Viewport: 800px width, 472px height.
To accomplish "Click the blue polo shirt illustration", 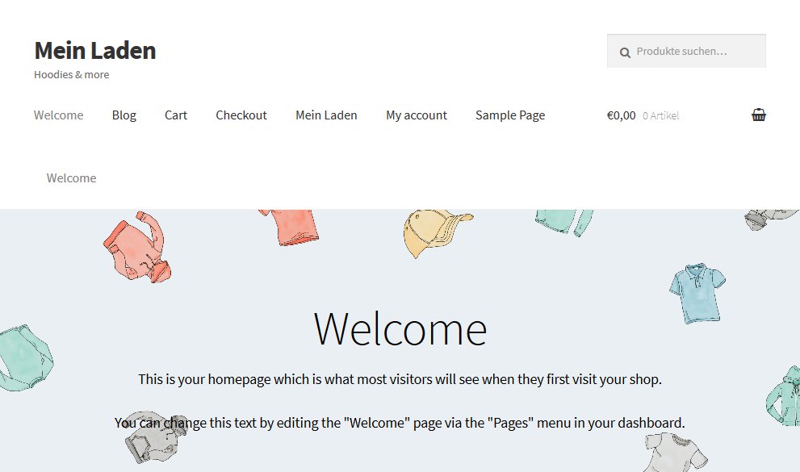I will point(696,292).
